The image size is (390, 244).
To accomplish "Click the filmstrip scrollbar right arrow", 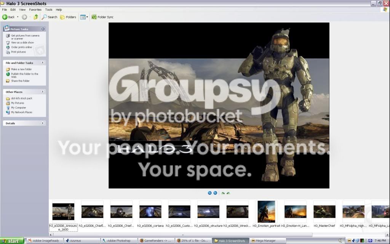I will [387, 234].
